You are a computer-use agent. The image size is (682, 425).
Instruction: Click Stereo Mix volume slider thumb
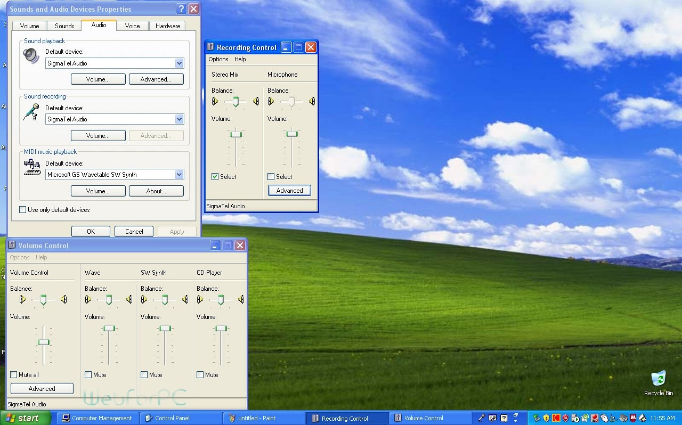pyautogui.click(x=236, y=134)
